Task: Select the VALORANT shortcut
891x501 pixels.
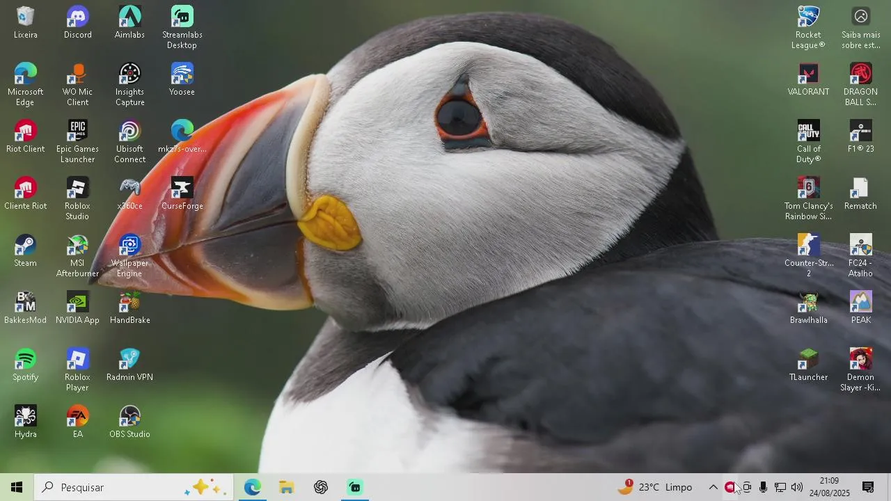Action: (x=808, y=79)
